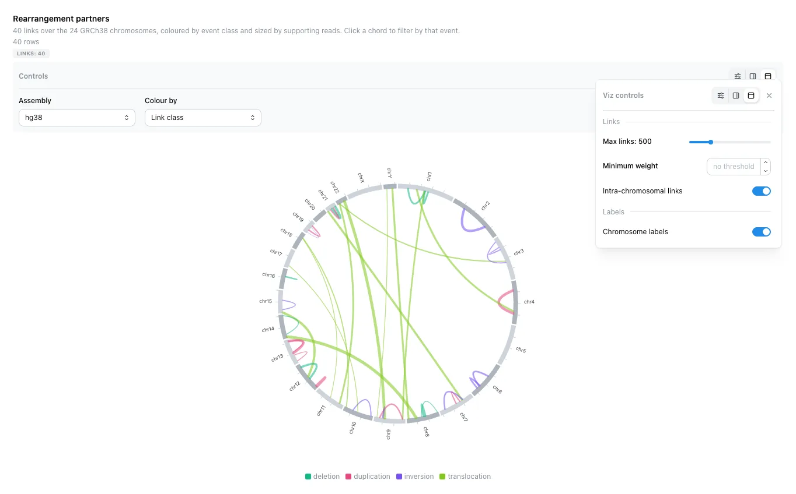The height and width of the screenshot is (494, 796).
Task: Open the Colour by dropdown showing Link class
Action: 203,118
